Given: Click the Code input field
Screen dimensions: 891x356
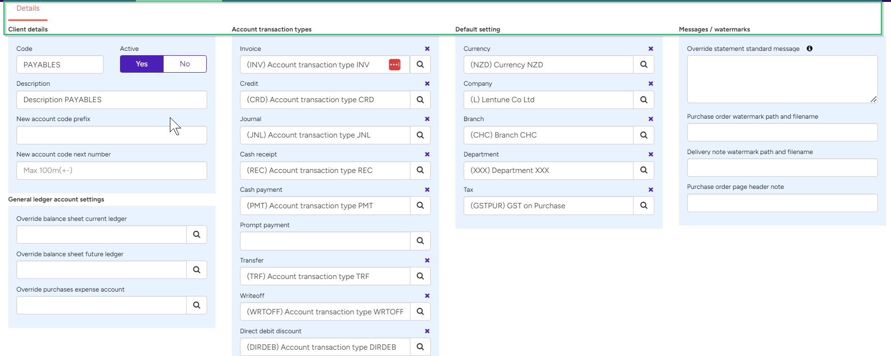Looking at the screenshot, I should point(60,64).
